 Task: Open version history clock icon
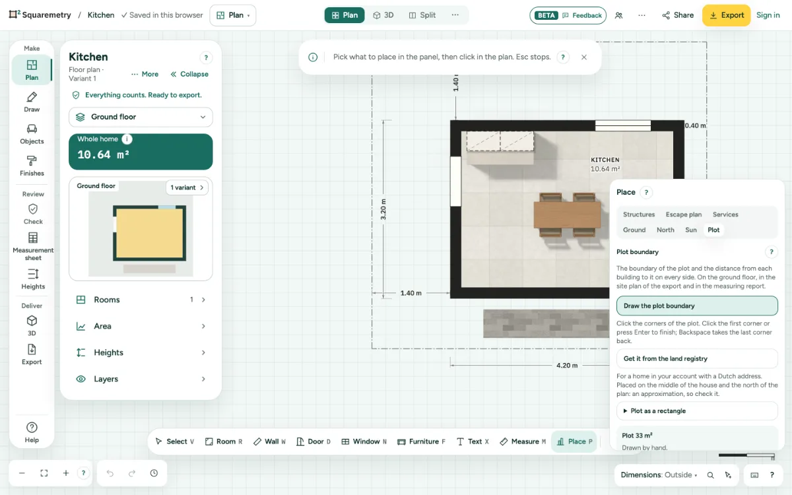point(154,473)
